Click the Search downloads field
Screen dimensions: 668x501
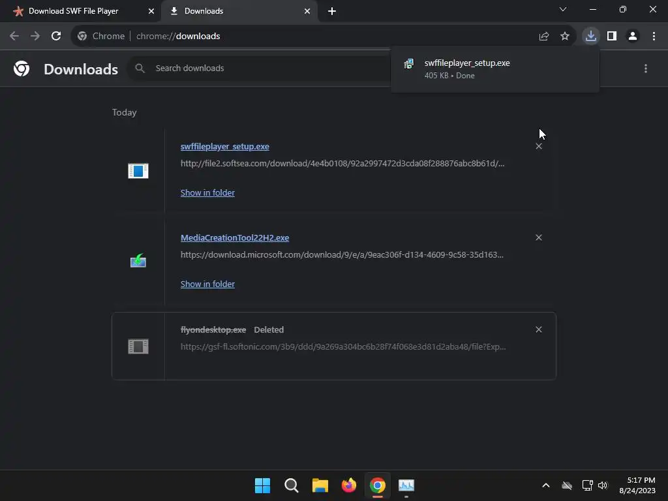tap(260, 68)
